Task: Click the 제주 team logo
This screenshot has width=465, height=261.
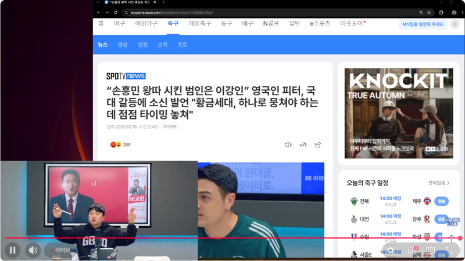Action: pos(427,201)
